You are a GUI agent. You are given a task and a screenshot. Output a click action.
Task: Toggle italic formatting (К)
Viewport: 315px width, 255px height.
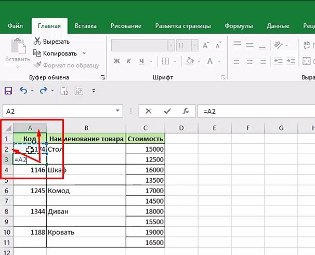[129, 61]
